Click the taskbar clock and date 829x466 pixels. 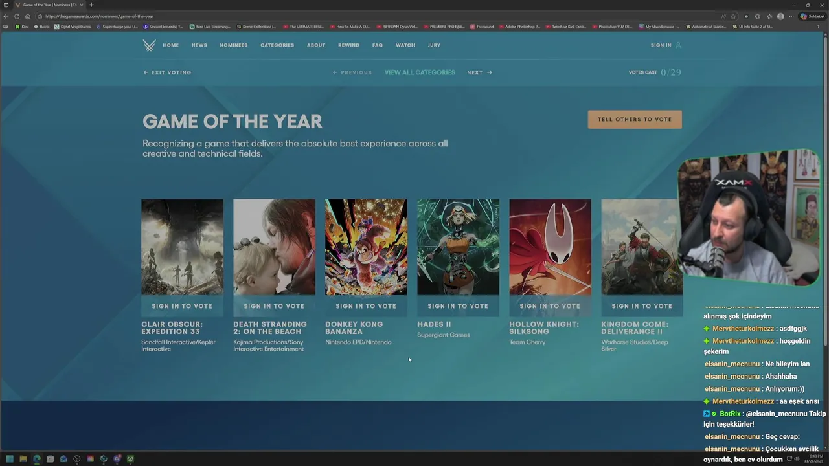pos(813,459)
